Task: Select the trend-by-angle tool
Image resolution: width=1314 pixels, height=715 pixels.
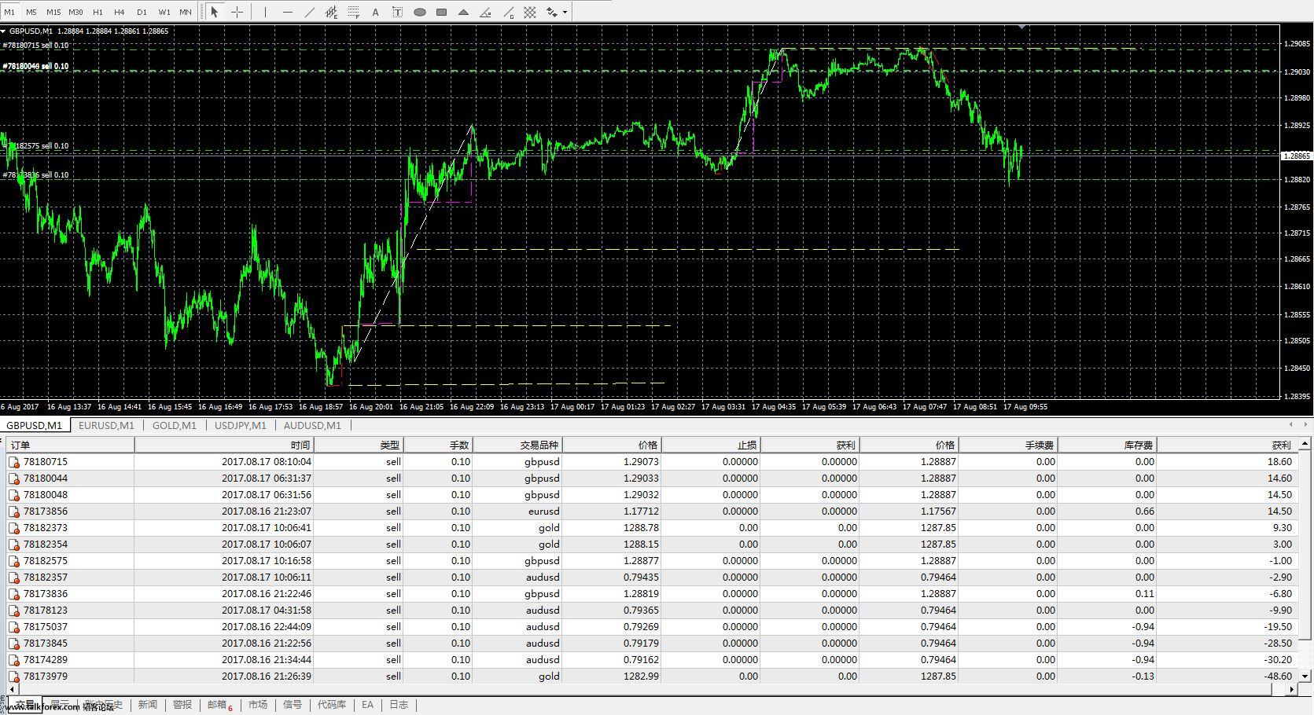Action: [x=486, y=12]
